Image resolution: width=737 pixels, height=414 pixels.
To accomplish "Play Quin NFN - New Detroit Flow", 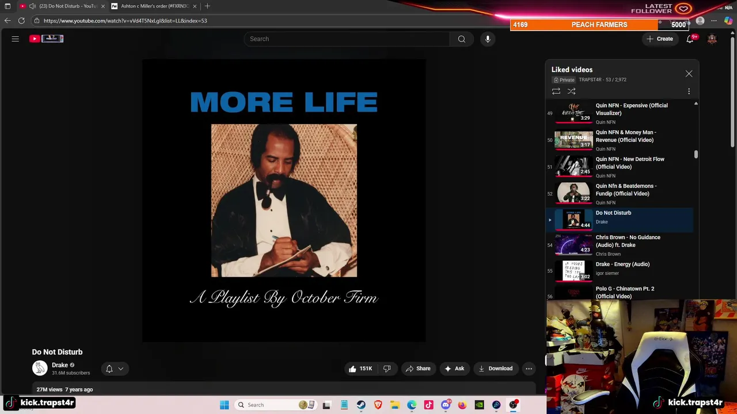I will pyautogui.click(x=621, y=167).
